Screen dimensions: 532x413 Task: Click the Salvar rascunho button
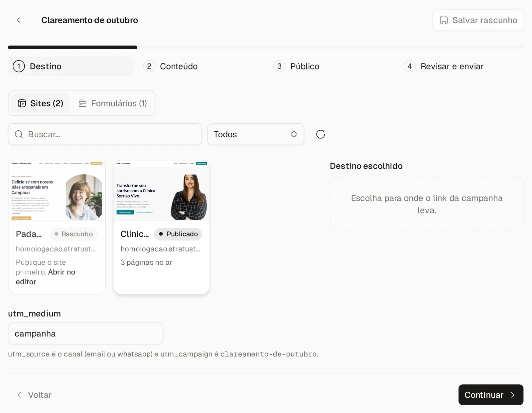tap(478, 20)
